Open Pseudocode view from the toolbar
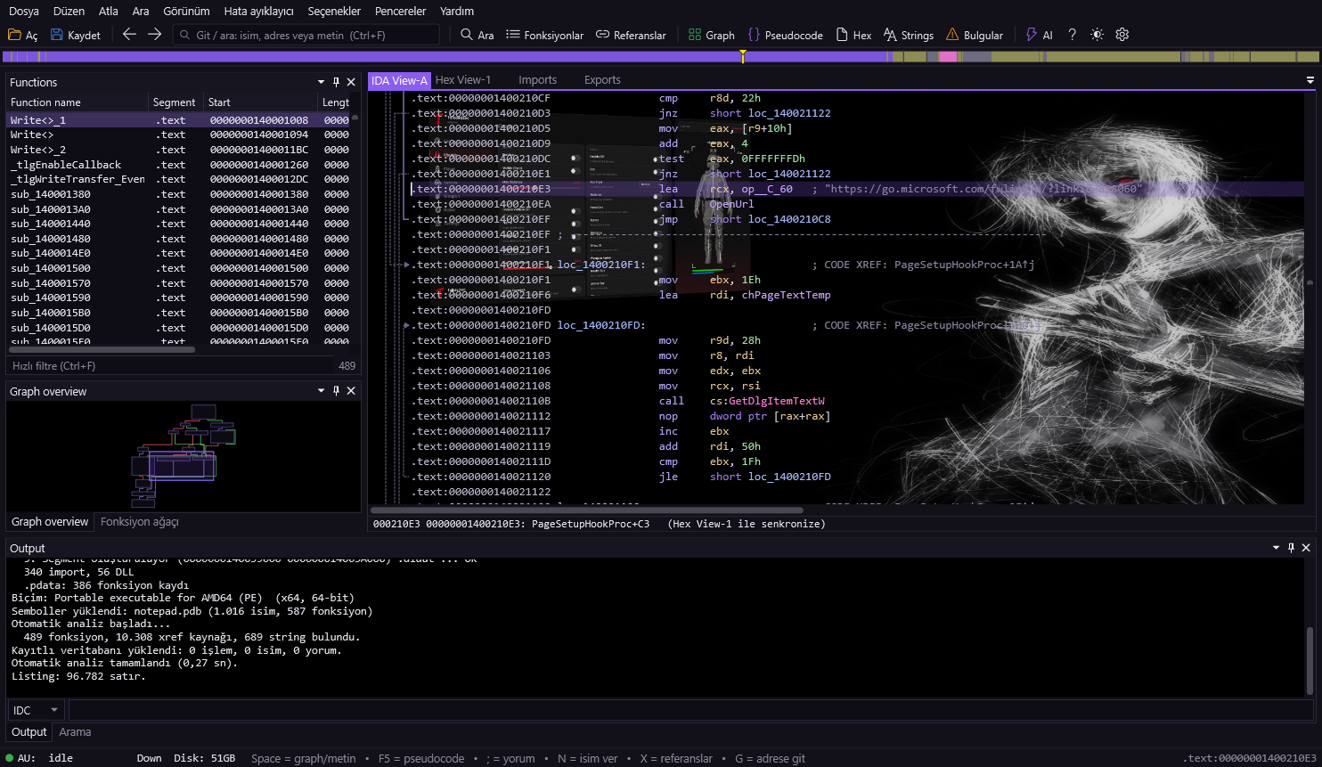 click(786, 35)
